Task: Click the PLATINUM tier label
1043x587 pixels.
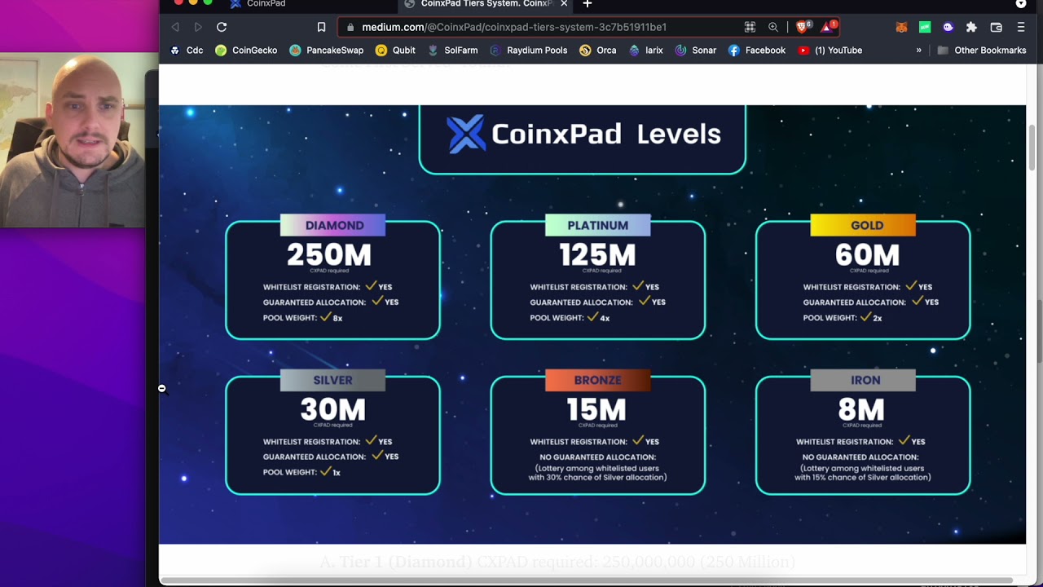Action: (x=598, y=226)
